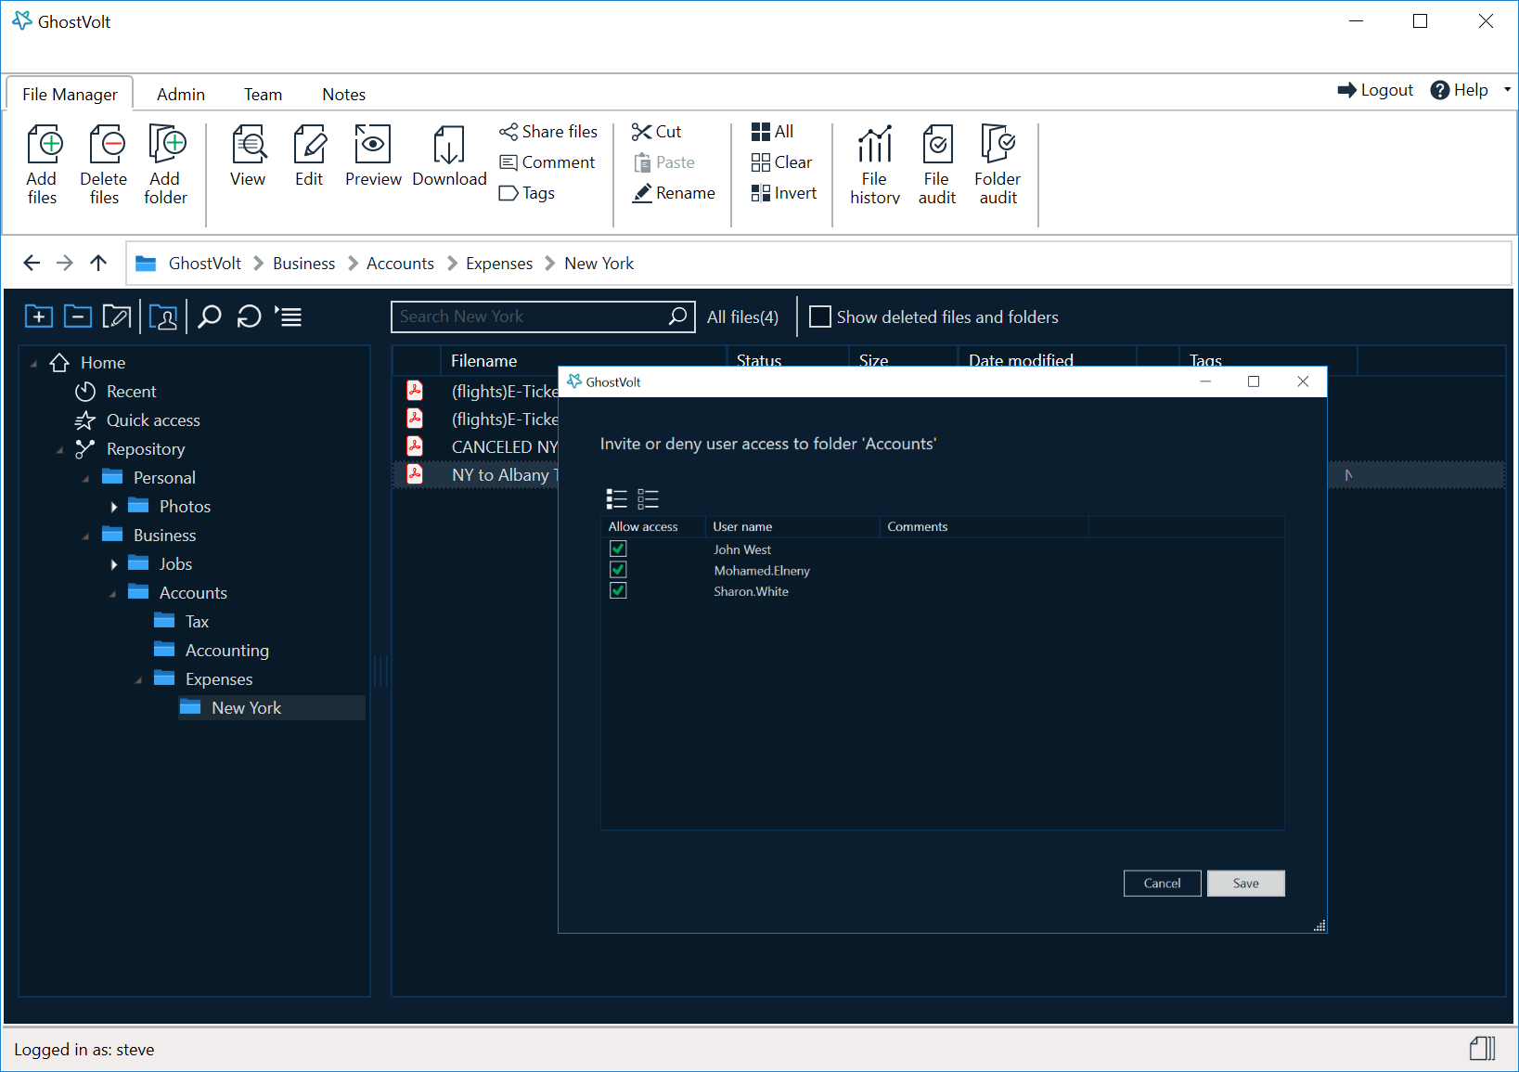This screenshot has height=1072, width=1519.
Task: Expand the Photos folder node
Action: (113, 507)
